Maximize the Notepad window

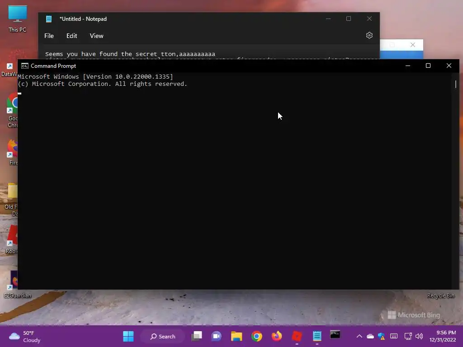click(349, 19)
